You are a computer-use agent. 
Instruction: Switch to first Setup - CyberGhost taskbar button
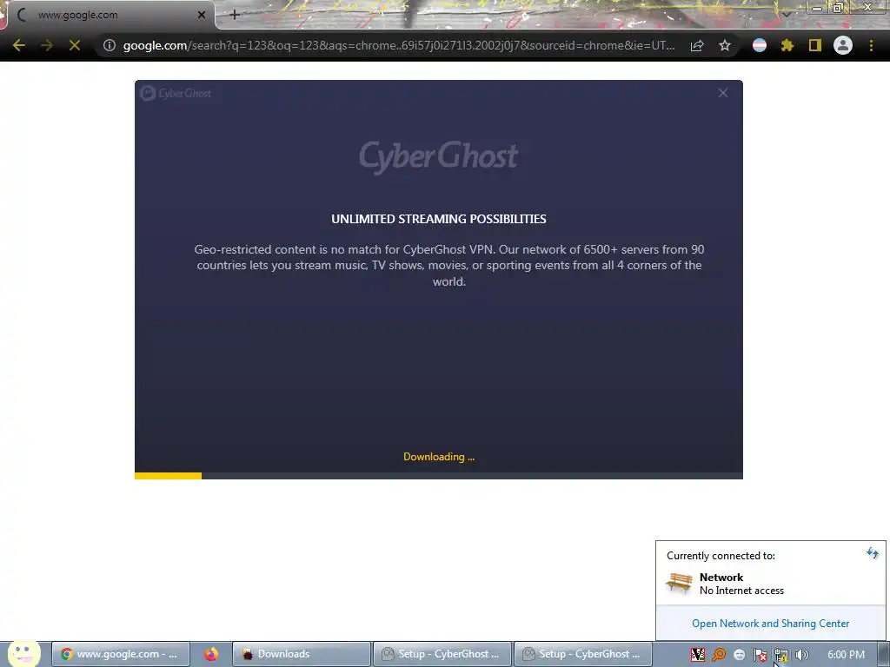[442, 654]
